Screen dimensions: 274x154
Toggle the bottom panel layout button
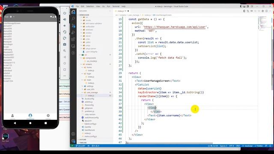(x=244, y=6)
